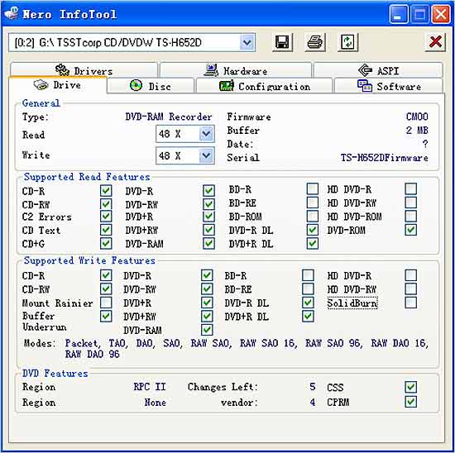Toggle DVD-RAM checkbox under Write Features
This screenshot has width=455, height=453.
pos(207,330)
